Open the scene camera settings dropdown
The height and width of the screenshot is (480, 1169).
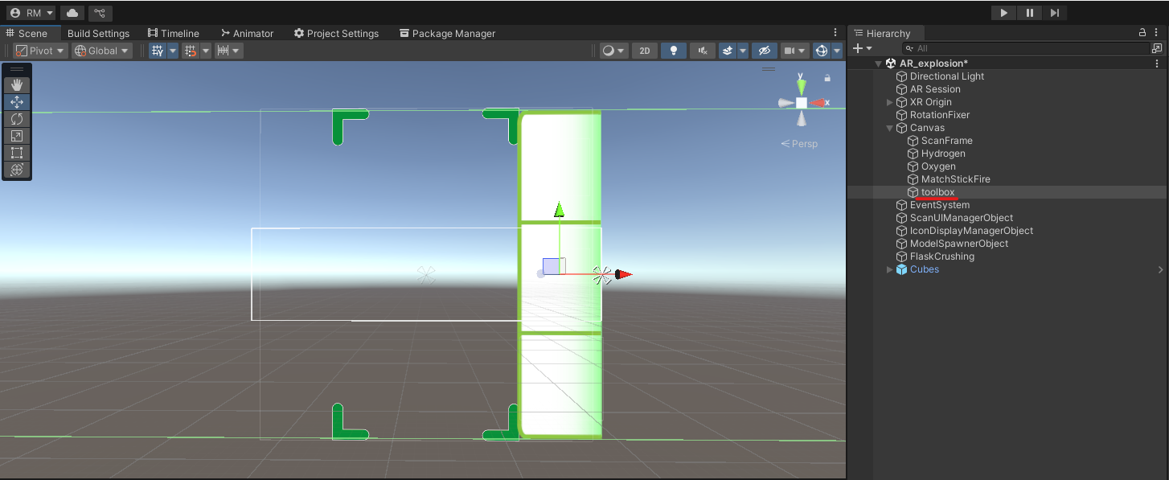click(x=794, y=51)
